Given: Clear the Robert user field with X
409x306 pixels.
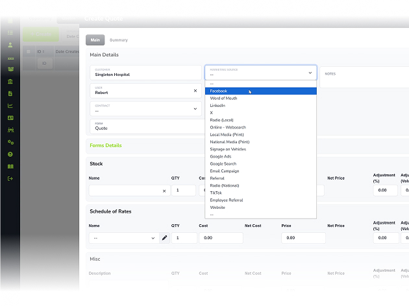Looking at the screenshot, I should [195, 91].
